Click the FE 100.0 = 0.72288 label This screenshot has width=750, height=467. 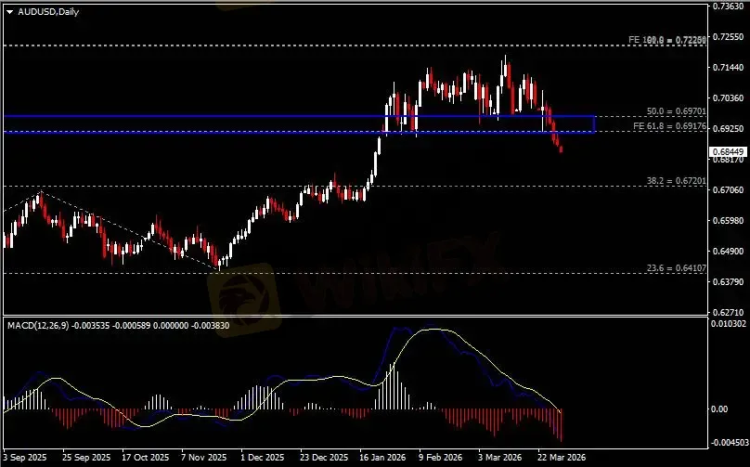pyautogui.click(x=667, y=40)
